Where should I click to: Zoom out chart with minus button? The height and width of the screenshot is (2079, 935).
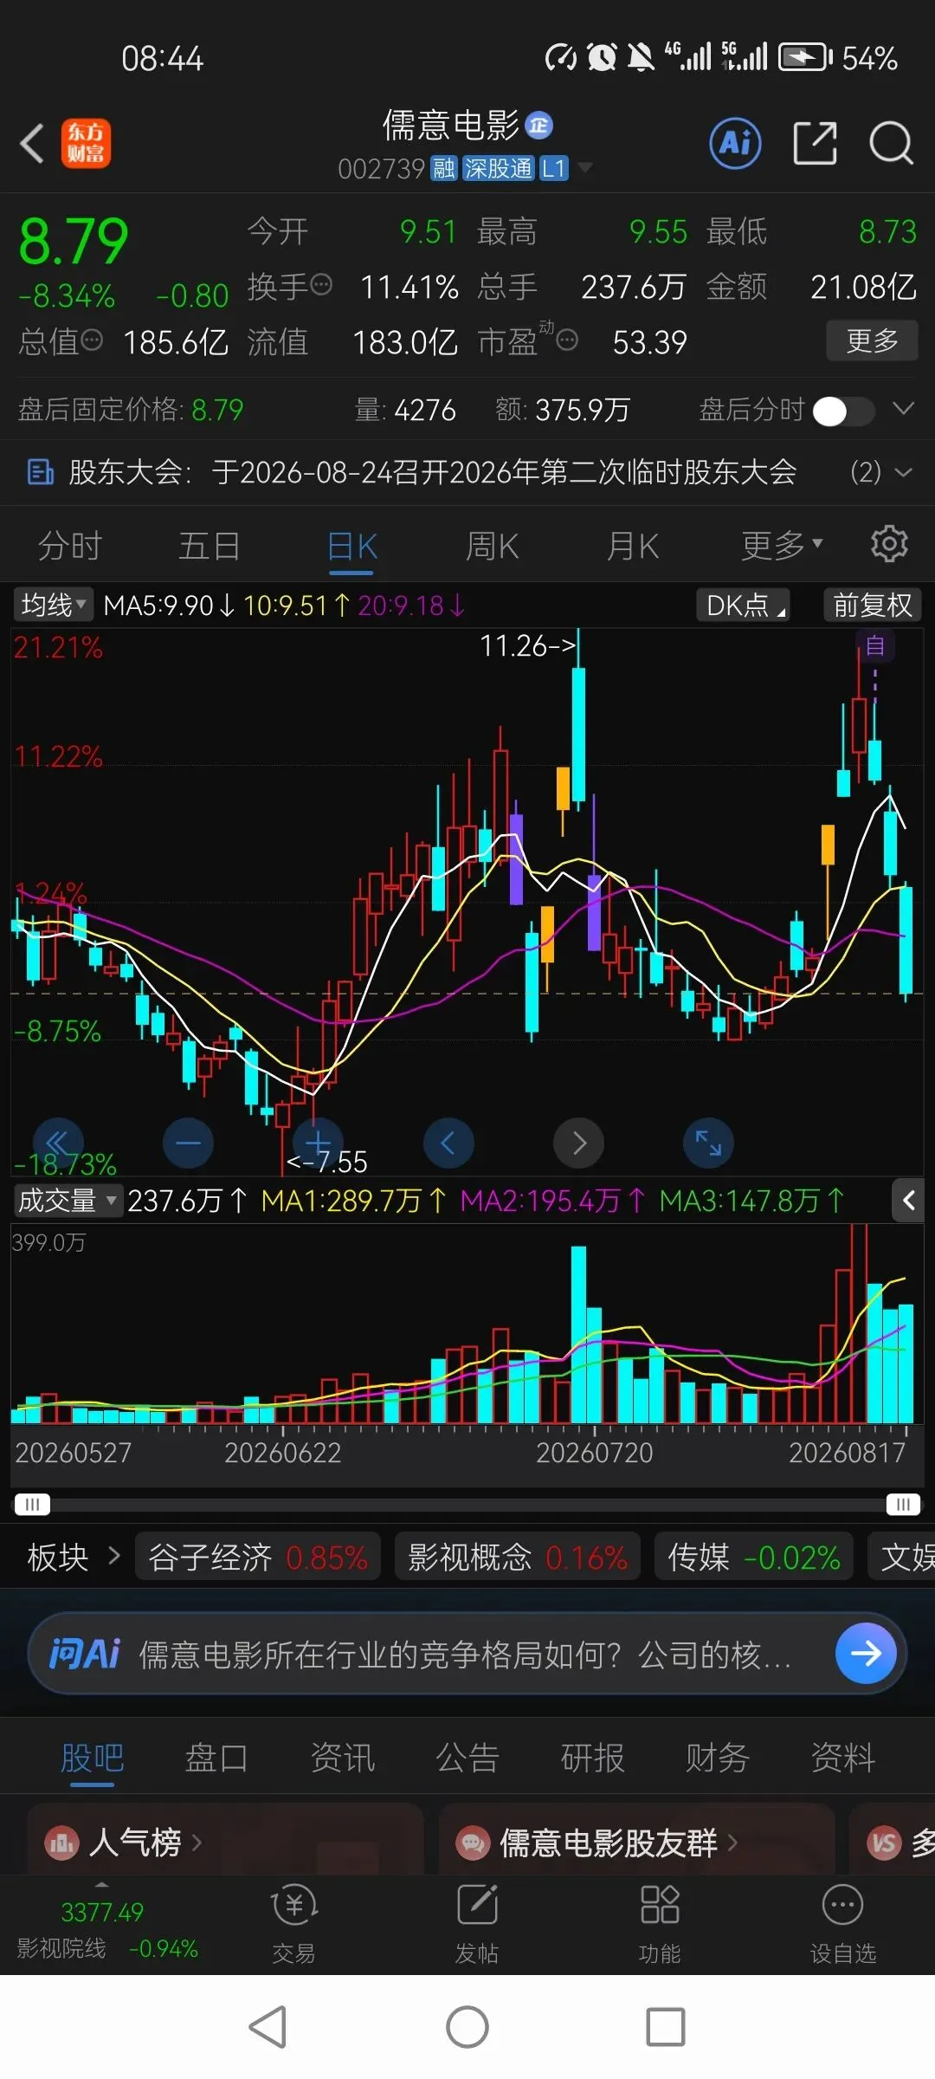point(188,1143)
